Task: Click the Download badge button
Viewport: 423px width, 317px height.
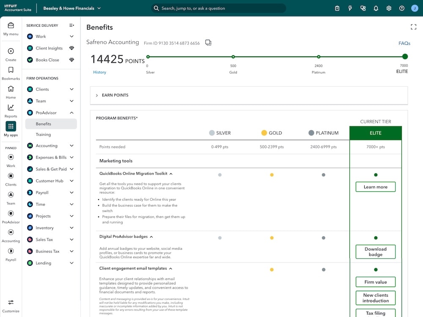Action: (x=375, y=251)
